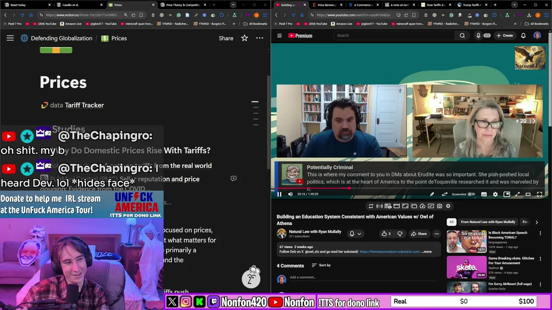Image resolution: width=552 pixels, height=310 pixels.
Task: Enable miniplayer mode
Action: click(507, 194)
